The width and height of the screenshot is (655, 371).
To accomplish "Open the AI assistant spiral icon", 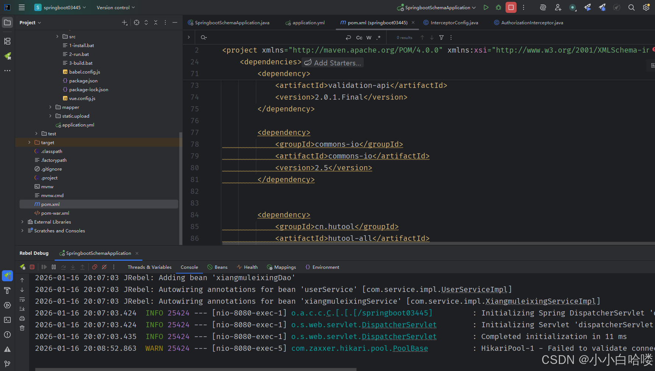I will [543, 7].
